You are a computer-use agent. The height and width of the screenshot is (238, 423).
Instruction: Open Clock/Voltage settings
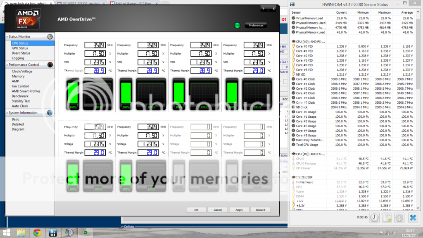[x=22, y=71]
